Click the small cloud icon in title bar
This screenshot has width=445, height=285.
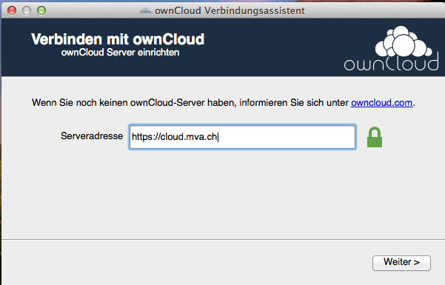tap(146, 11)
